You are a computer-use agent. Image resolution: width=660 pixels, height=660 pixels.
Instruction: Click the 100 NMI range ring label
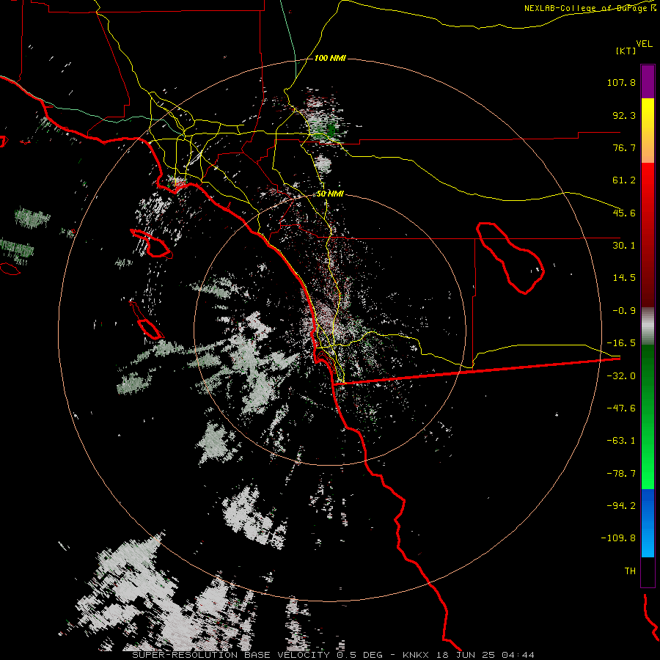tap(330, 58)
